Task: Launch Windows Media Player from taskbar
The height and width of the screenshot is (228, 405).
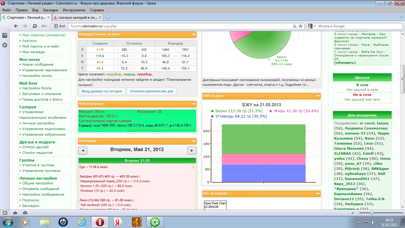Action: click(x=27, y=222)
